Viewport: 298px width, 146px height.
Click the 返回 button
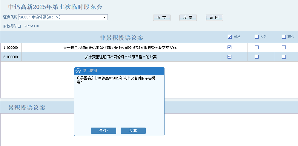pos(214,18)
